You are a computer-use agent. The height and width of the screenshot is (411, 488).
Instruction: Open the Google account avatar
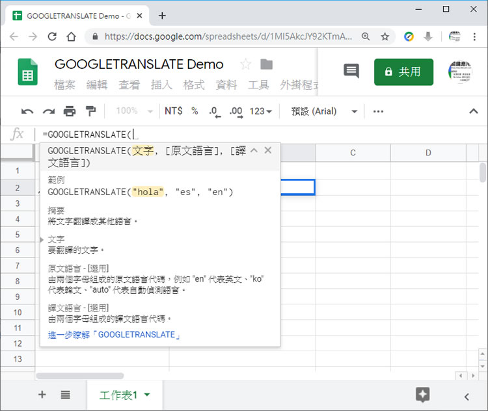point(460,72)
